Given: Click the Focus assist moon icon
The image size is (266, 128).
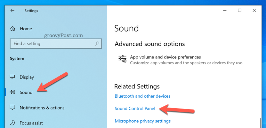Looking at the screenshot, I should [12, 123].
